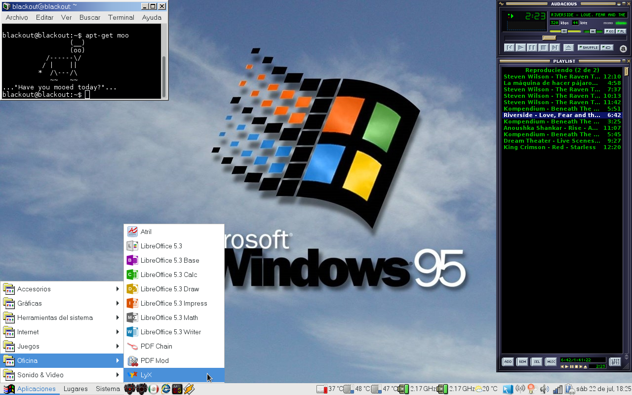Click the Audacious eject button
Screen dimensions: 632x395
click(x=569, y=48)
